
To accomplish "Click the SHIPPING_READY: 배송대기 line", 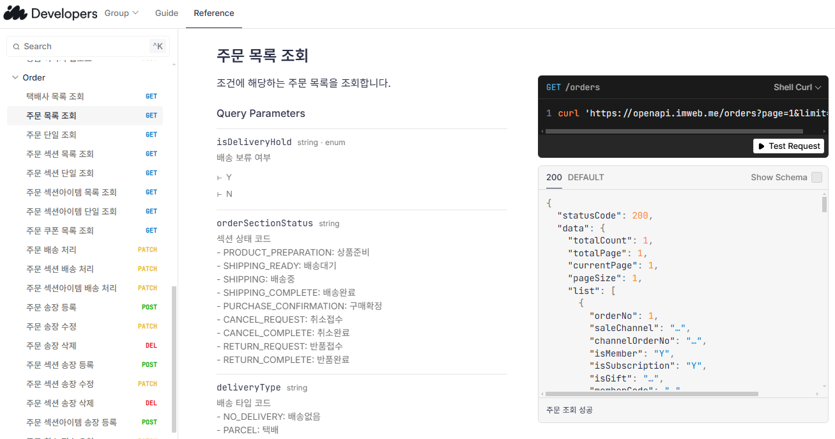I will point(277,266).
